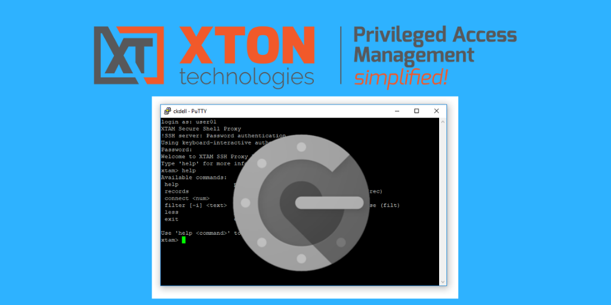The height and width of the screenshot is (305, 611).
Task: Click the terminal scrollbar track
Action: 442,203
